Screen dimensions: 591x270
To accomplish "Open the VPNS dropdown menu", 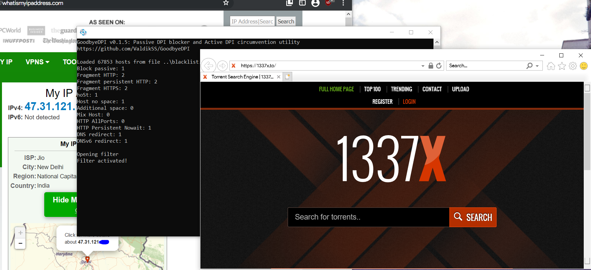I will point(37,62).
